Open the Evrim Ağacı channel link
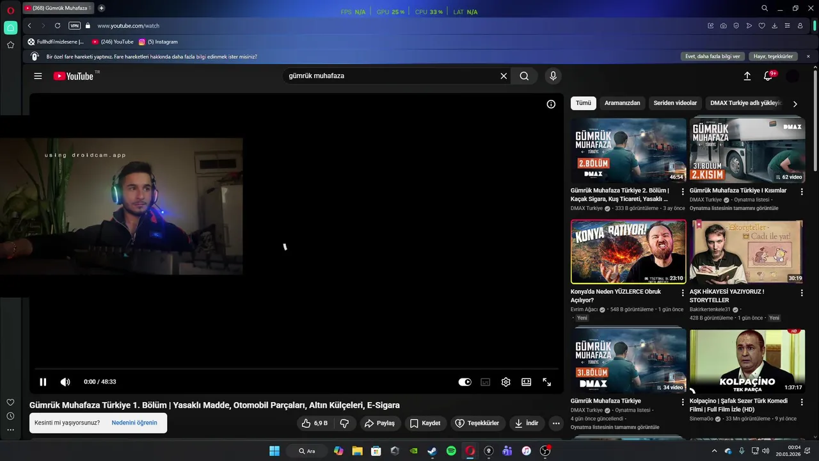Screen dimensions: 819x461 [584, 310]
